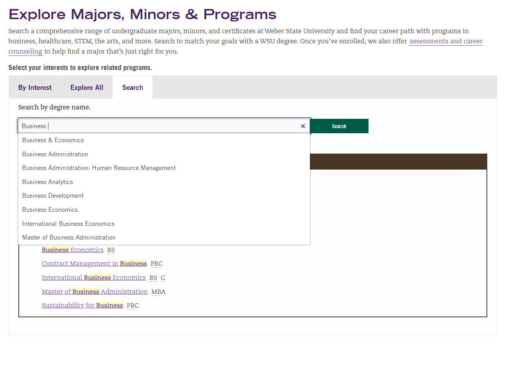Open the Explore All tab
The image size is (508, 381).
(87, 88)
